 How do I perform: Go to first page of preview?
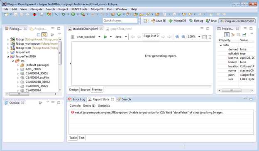pos(133,37)
